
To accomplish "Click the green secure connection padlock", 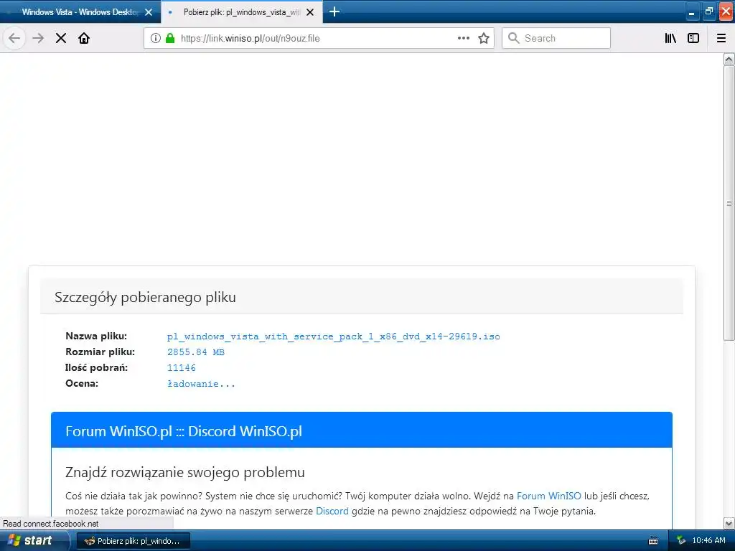I will point(170,39).
